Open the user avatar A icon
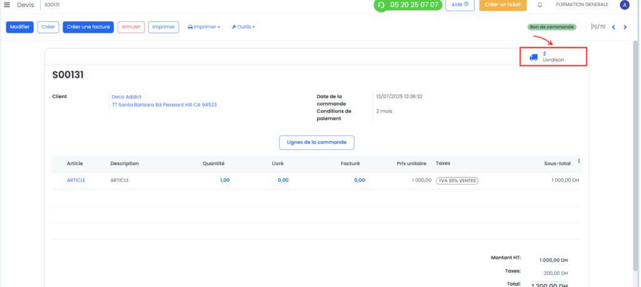Viewport: 641px width, 287px height. pos(624,5)
